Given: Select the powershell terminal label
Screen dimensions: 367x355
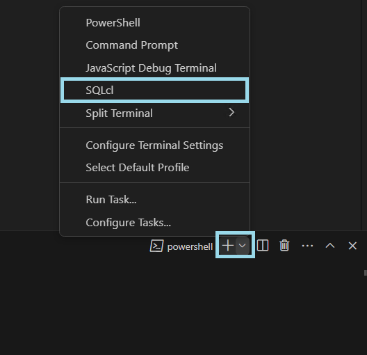Looking at the screenshot, I should tap(190, 246).
